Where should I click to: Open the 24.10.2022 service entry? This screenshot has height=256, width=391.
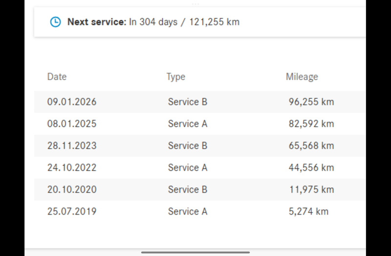(x=200, y=167)
